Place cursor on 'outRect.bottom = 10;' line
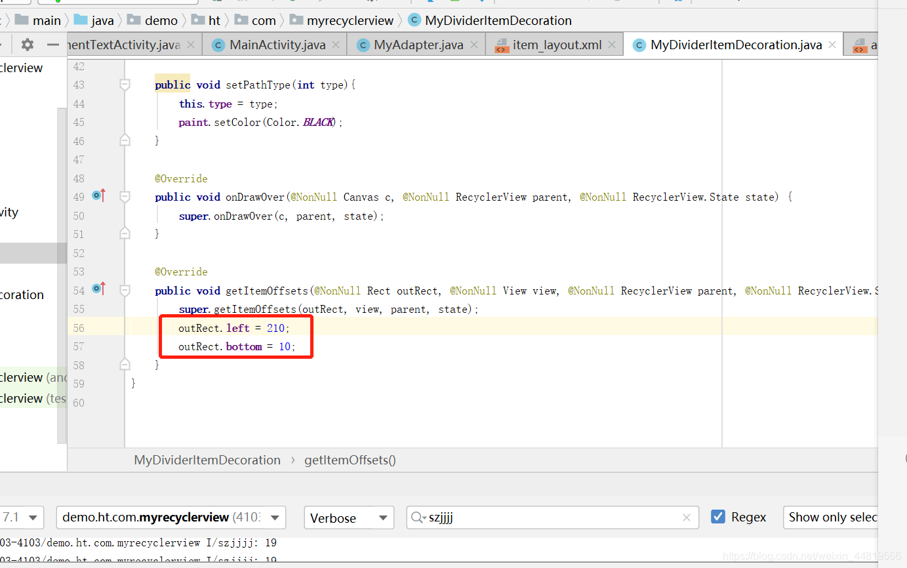This screenshot has height=568, width=907. (x=237, y=346)
